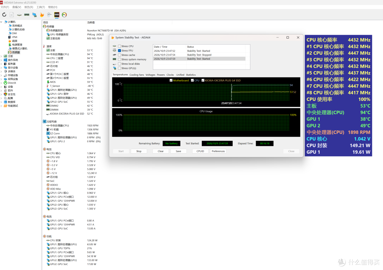Enable the Stress local disks checkbox
Screen dimensions: 383x270
pos(120,64)
